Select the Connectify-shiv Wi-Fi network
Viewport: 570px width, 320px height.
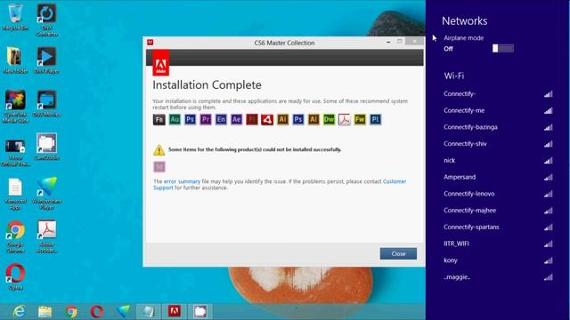coord(498,144)
